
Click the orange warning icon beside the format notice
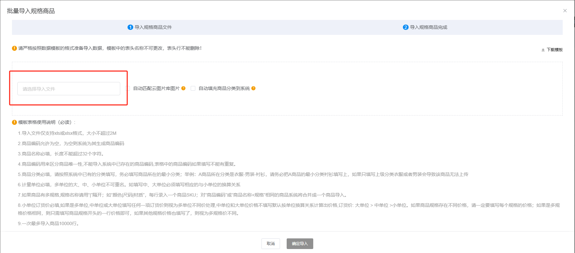(14, 48)
